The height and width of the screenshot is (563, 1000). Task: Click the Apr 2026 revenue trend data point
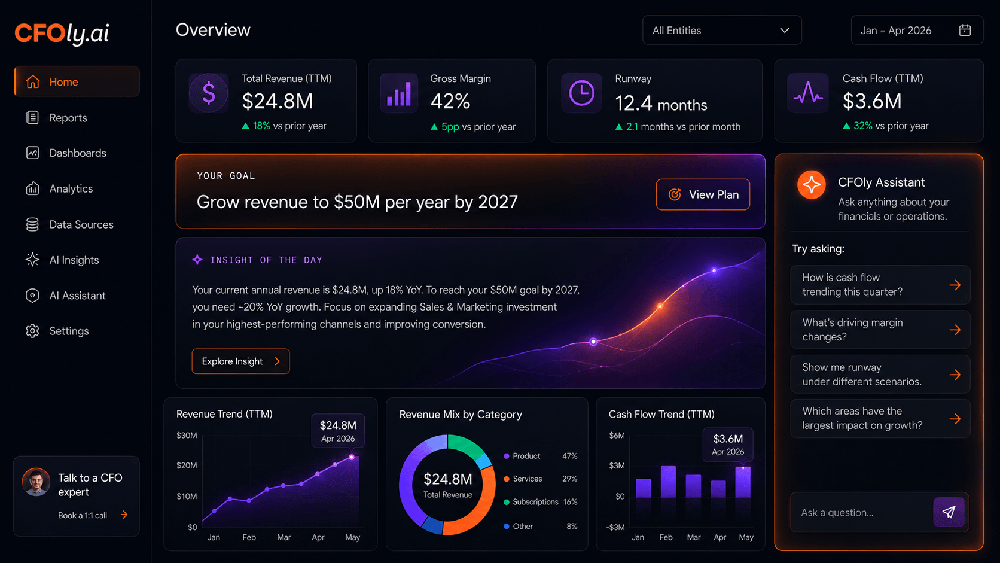tap(352, 457)
